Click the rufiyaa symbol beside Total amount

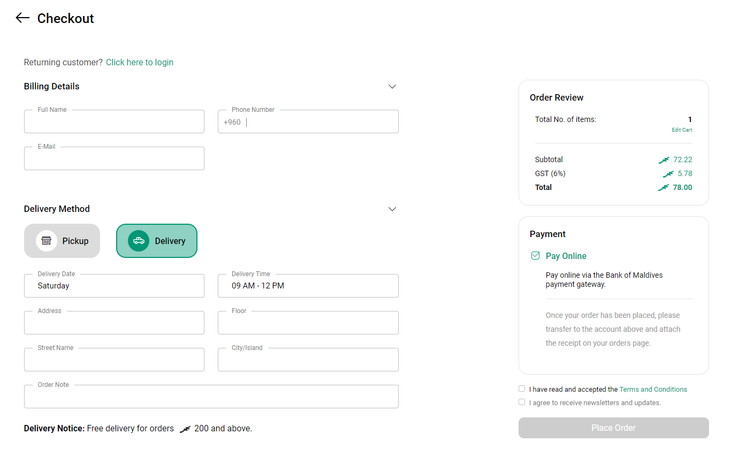coord(664,187)
